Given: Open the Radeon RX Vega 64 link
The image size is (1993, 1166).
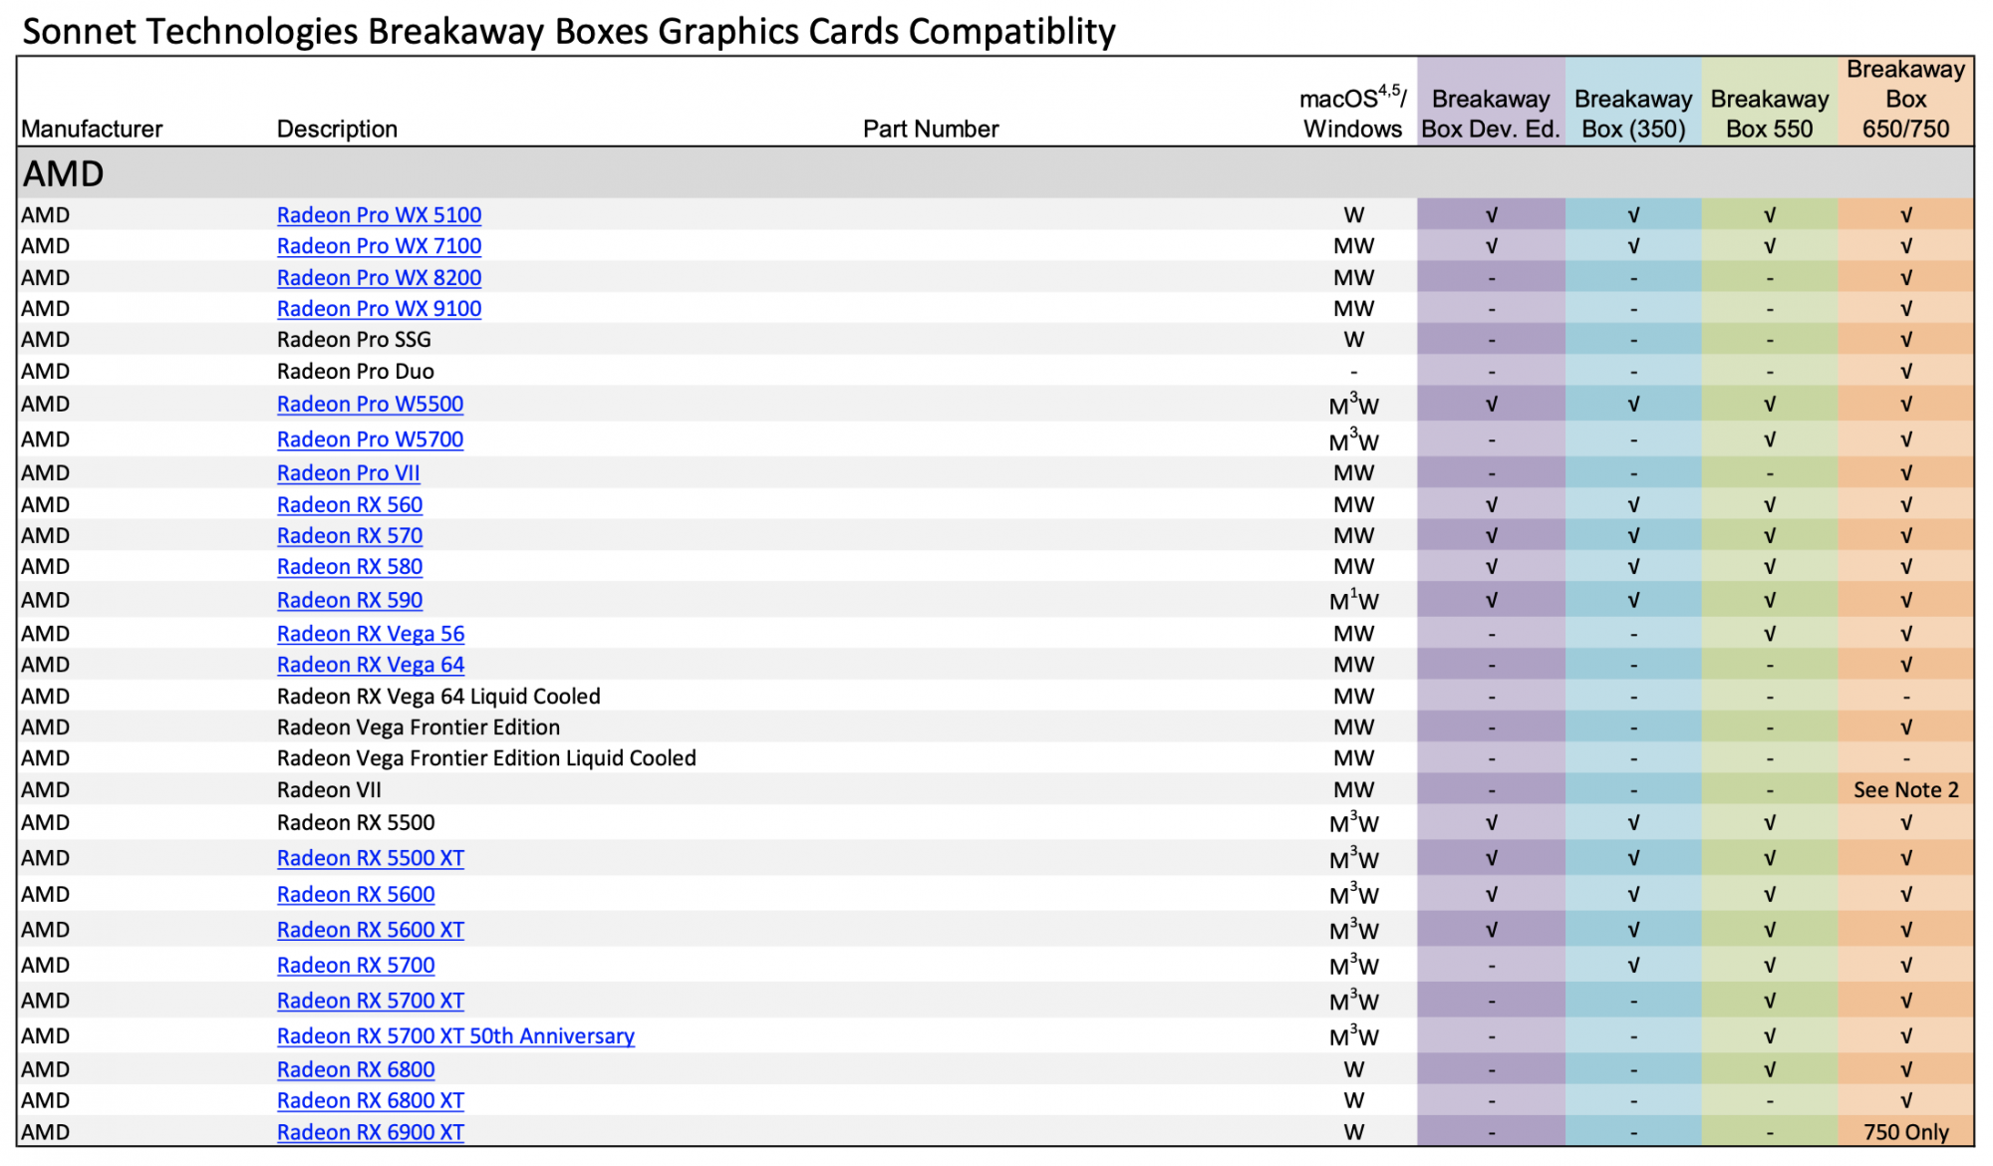Looking at the screenshot, I should [x=371, y=665].
